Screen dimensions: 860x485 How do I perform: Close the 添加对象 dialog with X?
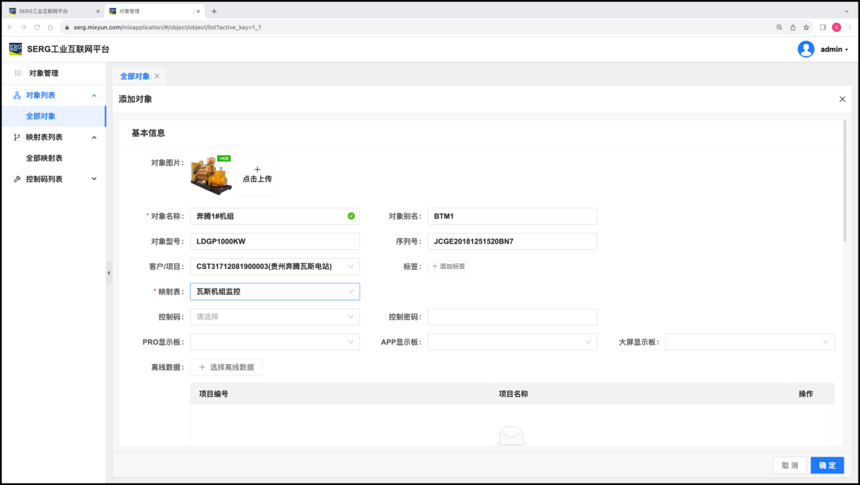click(842, 99)
